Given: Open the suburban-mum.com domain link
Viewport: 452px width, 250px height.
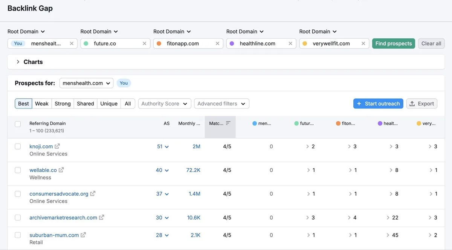Looking at the screenshot, I should click(54, 235).
